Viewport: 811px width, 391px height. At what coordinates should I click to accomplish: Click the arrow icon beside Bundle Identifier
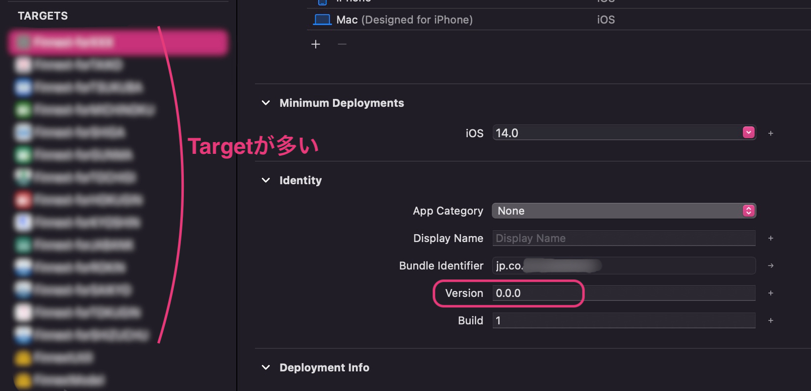point(771,266)
